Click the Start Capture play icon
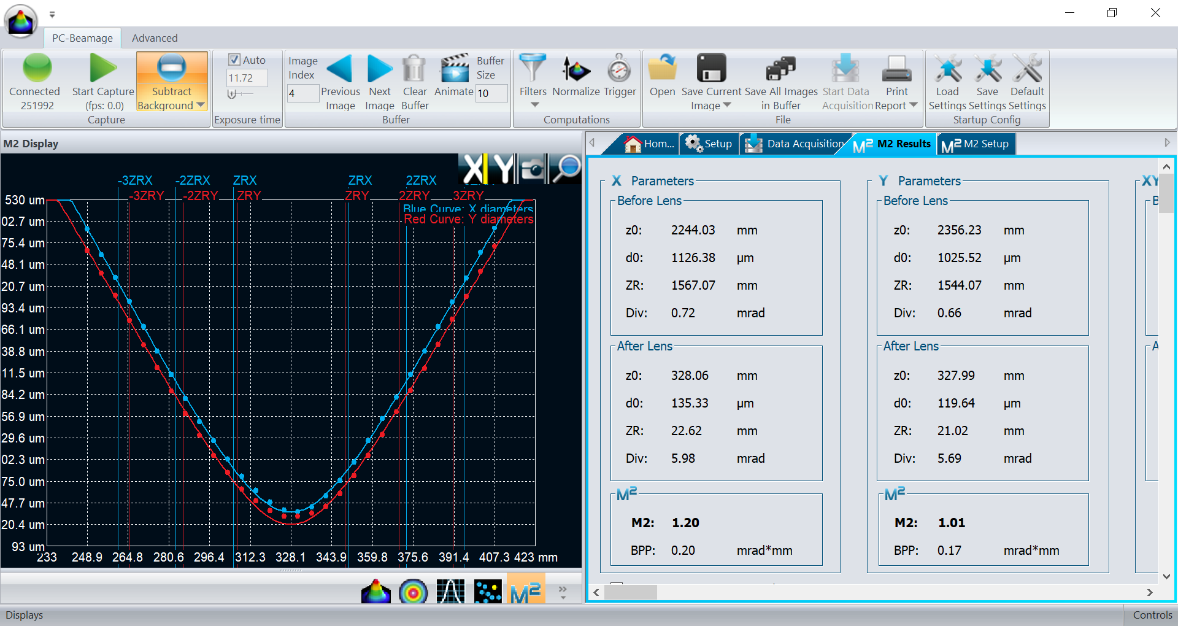Screen dimensions: 1178x626 point(102,68)
